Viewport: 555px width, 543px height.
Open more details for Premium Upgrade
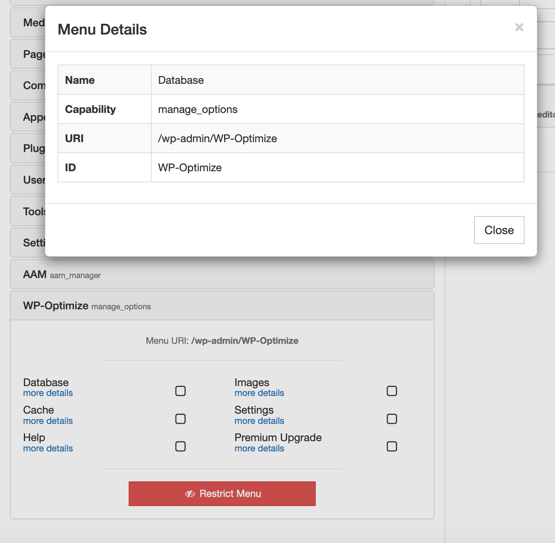[x=259, y=448]
